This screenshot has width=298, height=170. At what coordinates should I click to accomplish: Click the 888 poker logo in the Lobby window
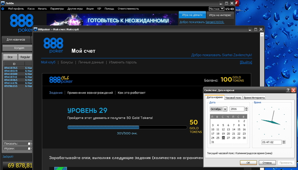click(x=21, y=23)
